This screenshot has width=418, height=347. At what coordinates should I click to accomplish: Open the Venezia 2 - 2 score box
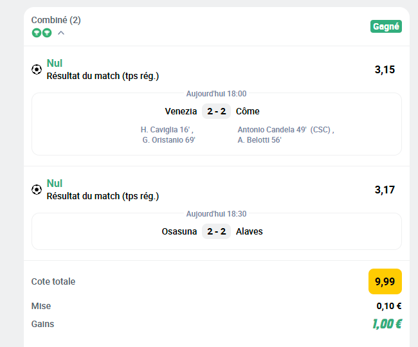click(216, 111)
